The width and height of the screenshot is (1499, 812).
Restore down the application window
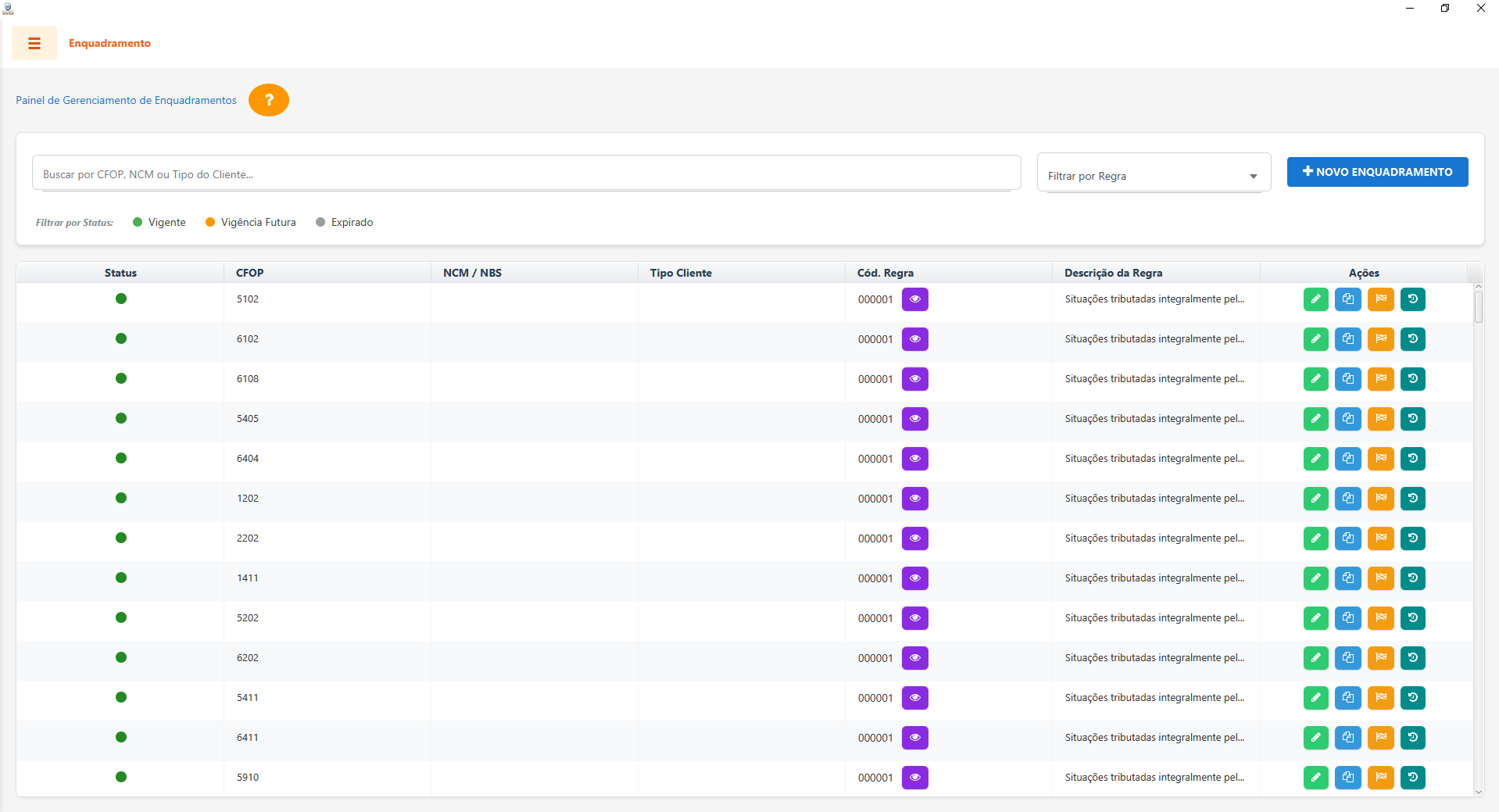coord(1445,8)
